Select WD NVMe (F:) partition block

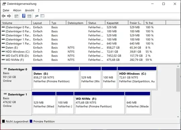tap(100, 103)
